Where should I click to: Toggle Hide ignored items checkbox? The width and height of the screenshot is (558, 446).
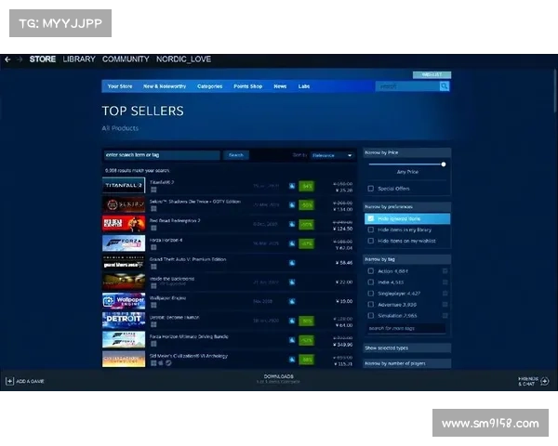pyautogui.click(x=371, y=218)
